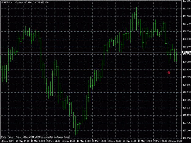Image resolution: width=191 pixels, height=143 pixels.
Task: Click the 15 May 03:00 time label
Action: (38, 141)
